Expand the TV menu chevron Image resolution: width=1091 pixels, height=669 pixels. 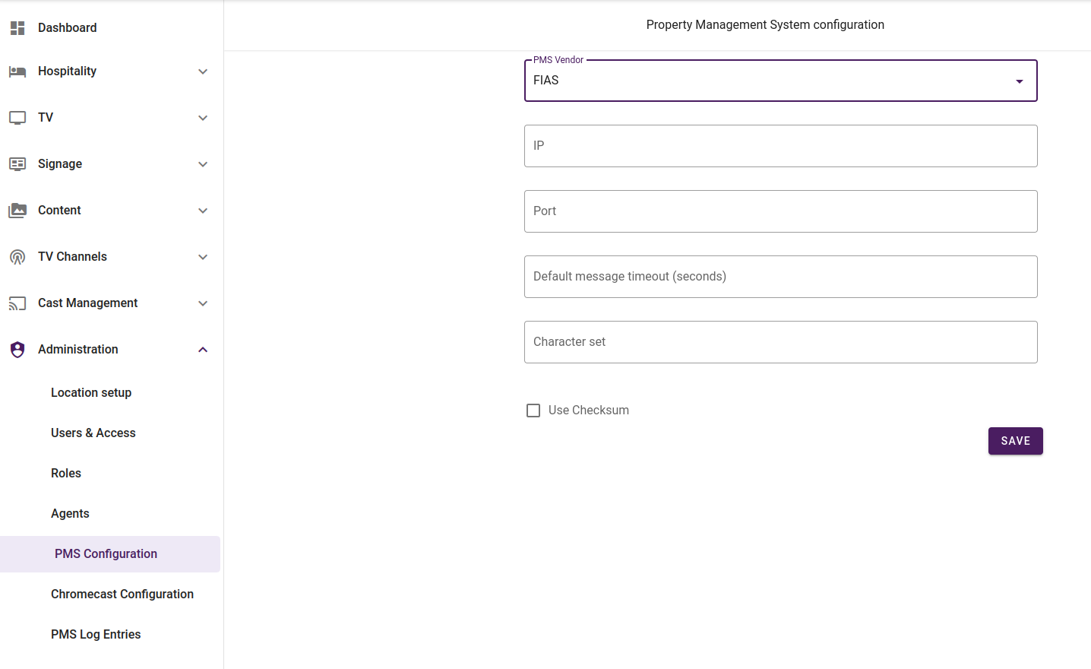(x=203, y=118)
